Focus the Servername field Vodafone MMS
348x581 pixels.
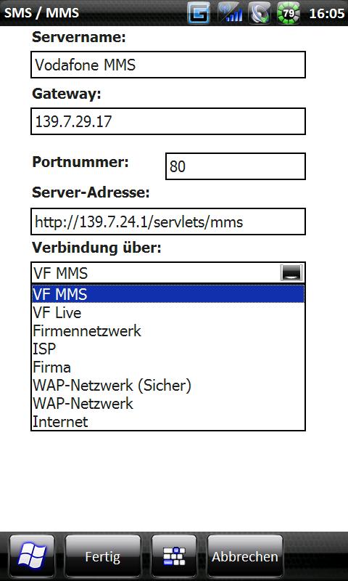(168, 65)
